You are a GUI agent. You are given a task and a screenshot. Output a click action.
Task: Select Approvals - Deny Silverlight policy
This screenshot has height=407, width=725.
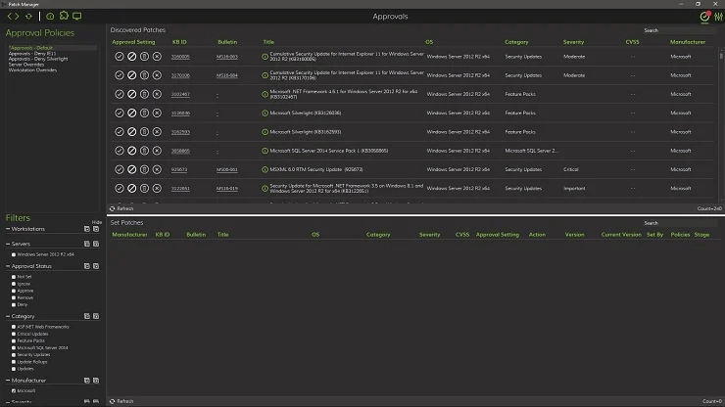(38, 59)
